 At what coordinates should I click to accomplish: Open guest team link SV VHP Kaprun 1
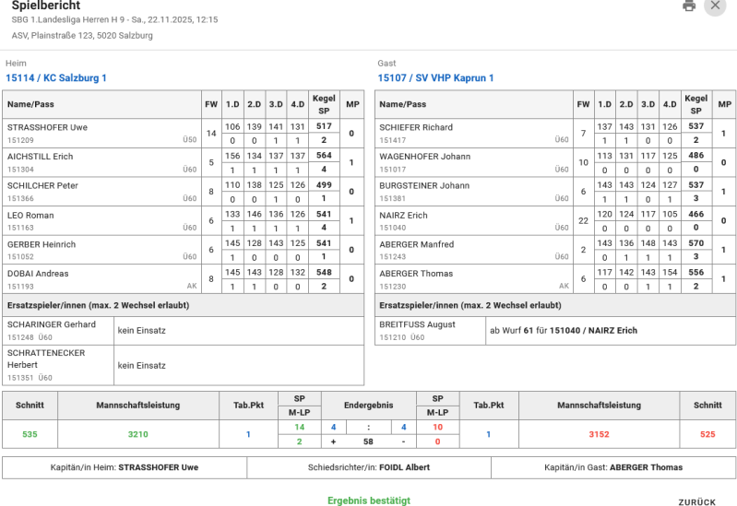pyautogui.click(x=435, y=78)
